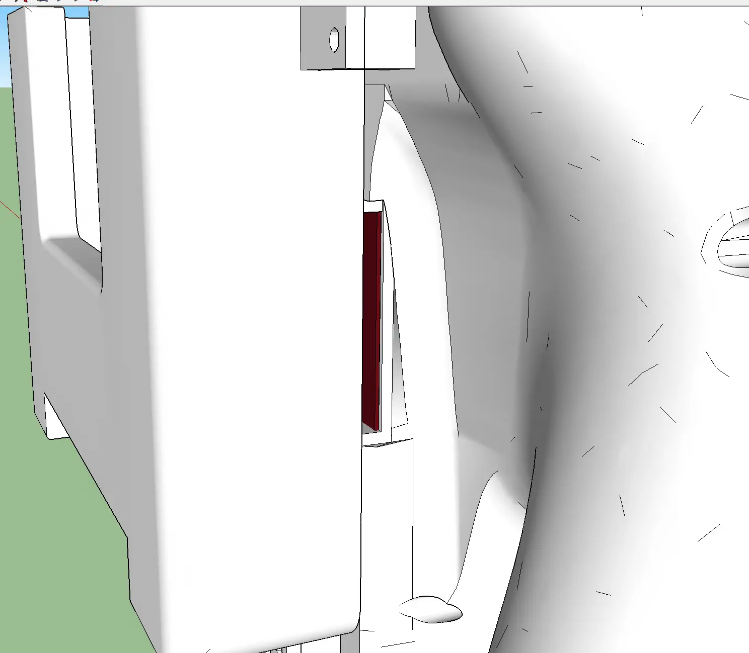Click the blue book-like toolbar icon
The height and width of the screenshot is (653, 749).
tap(43, 2)
